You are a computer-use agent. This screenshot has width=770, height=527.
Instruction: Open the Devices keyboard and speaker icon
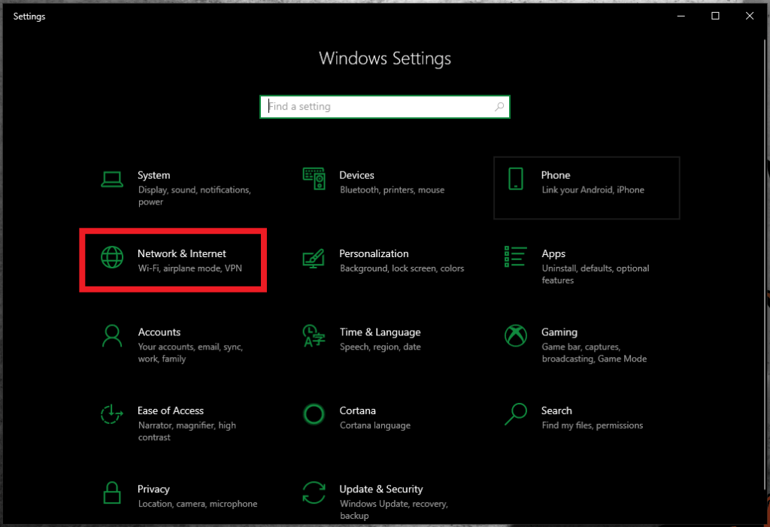pyautogui.click(x=314, y=179)
